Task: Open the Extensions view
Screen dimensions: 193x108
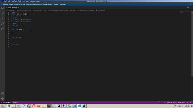Action: click(x=2, y=29)
